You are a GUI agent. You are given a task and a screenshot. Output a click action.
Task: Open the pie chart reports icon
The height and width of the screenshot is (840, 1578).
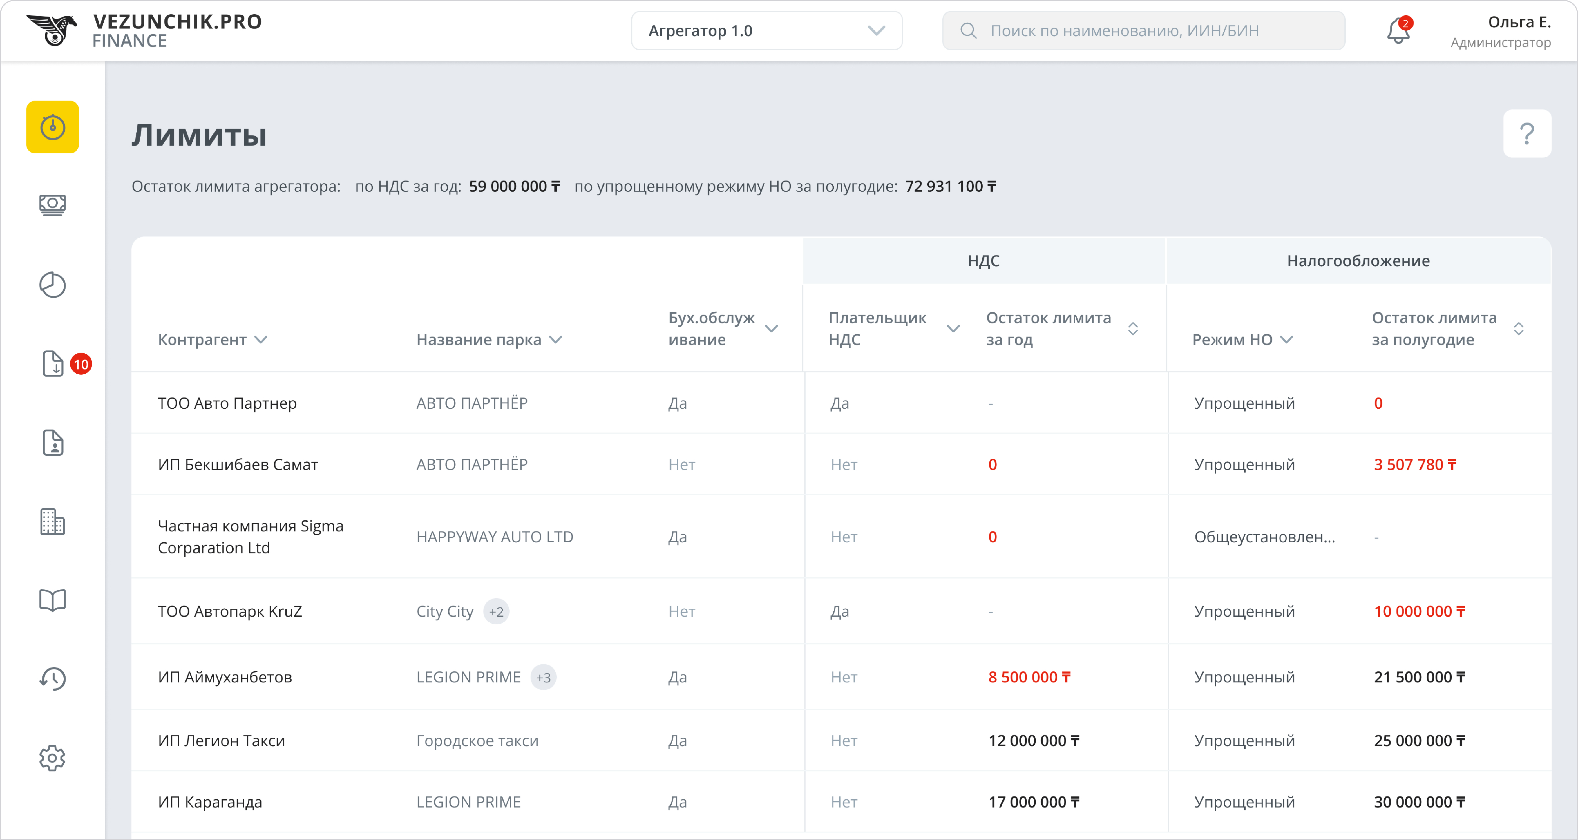52,285
